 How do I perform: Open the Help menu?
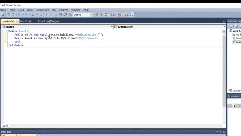[86, 10]
